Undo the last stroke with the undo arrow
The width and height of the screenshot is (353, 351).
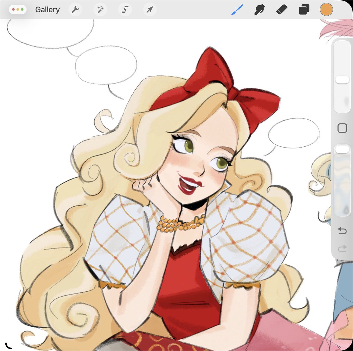tap(342, 231)
